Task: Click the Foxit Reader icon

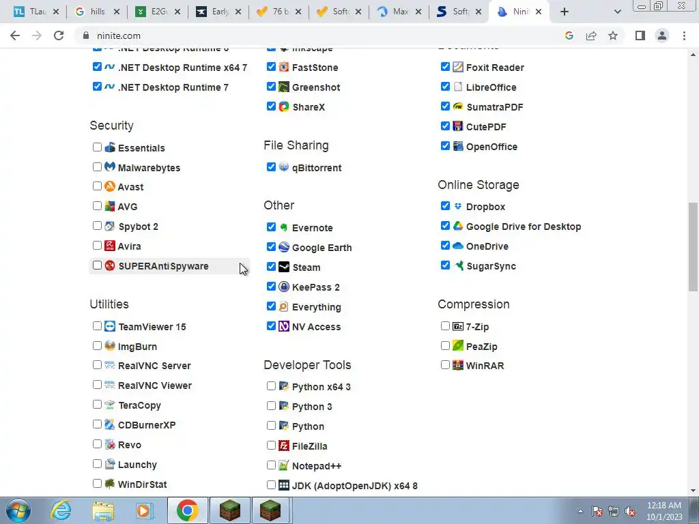Action: tap(458, 67)
